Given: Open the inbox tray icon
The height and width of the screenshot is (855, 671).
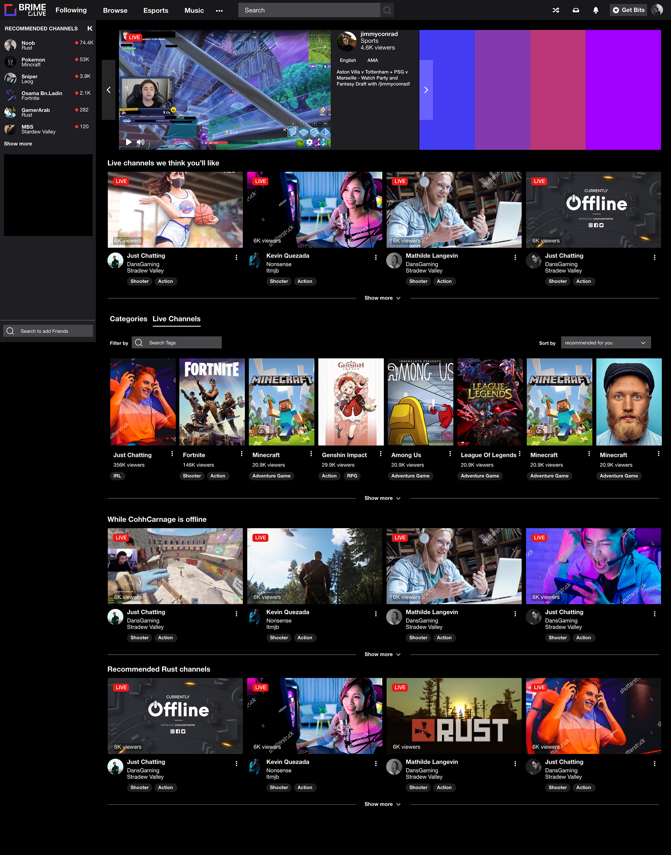Looking at the screenshot, I should 576,10.
